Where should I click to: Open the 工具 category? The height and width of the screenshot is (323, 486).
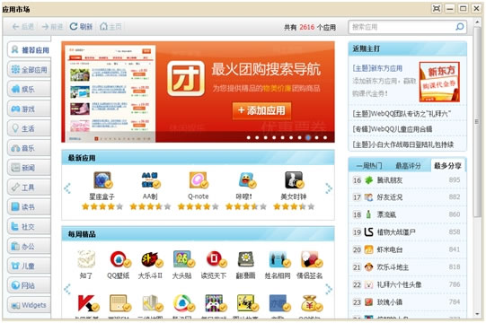(x=29, y=187)
